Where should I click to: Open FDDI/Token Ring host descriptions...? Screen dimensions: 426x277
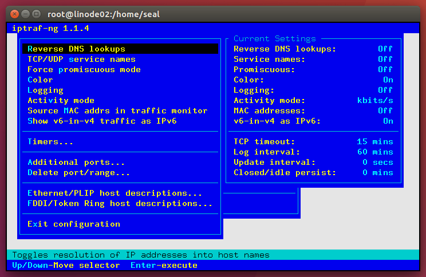pos(120,204)
